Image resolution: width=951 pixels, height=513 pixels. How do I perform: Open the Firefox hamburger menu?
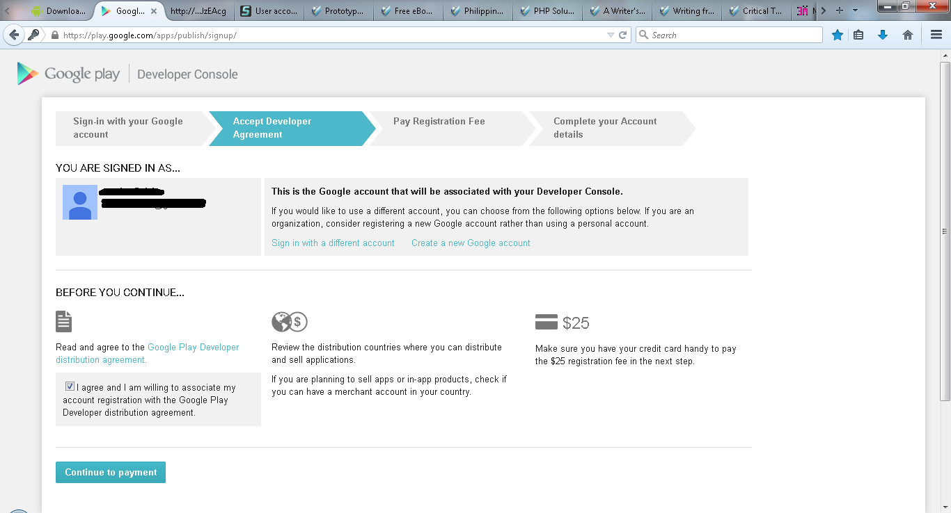(936, 35)
